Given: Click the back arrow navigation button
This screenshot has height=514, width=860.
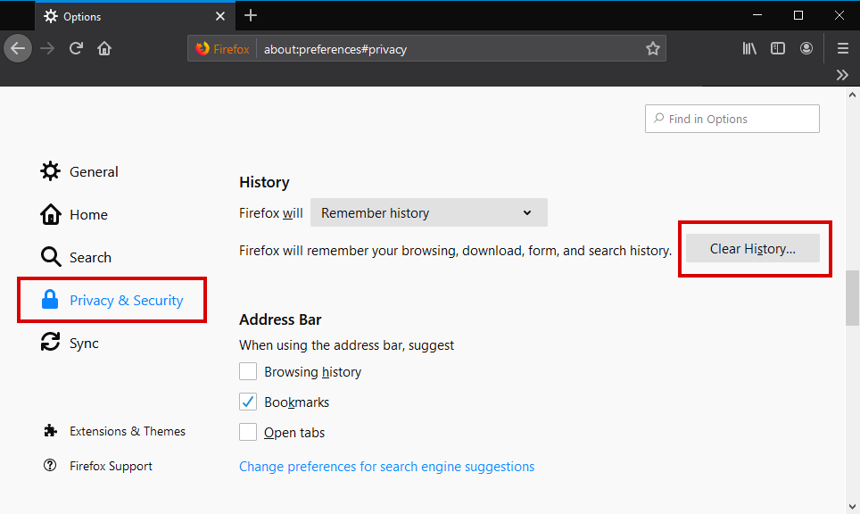Looking at the screenshot, I should [18, 49].
